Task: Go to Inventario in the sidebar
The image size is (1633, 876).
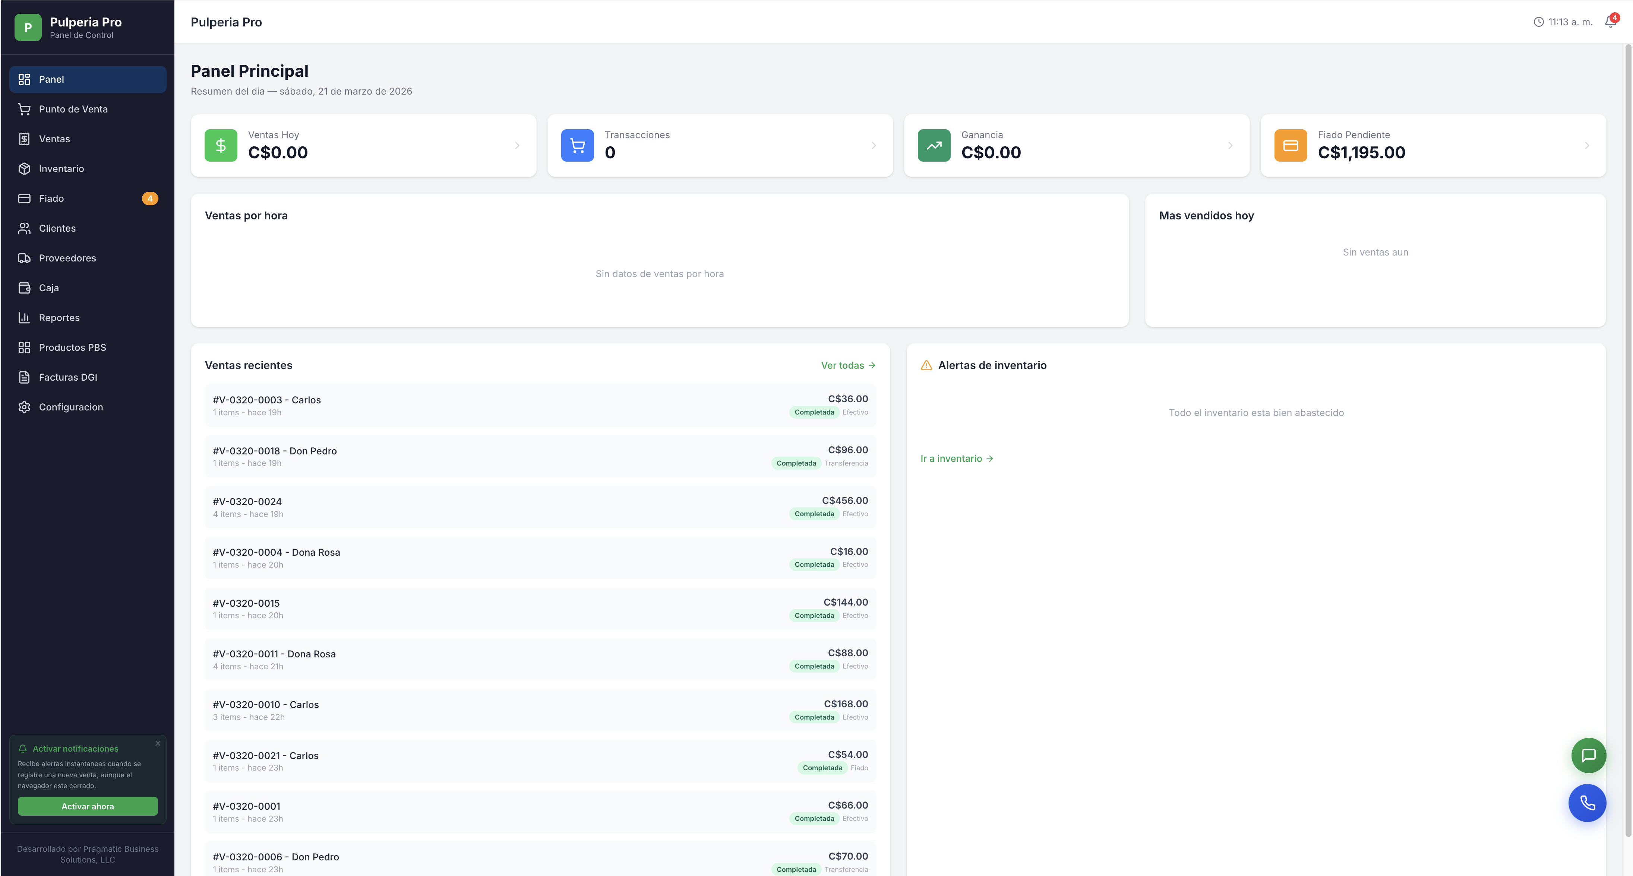Action: 61,168
